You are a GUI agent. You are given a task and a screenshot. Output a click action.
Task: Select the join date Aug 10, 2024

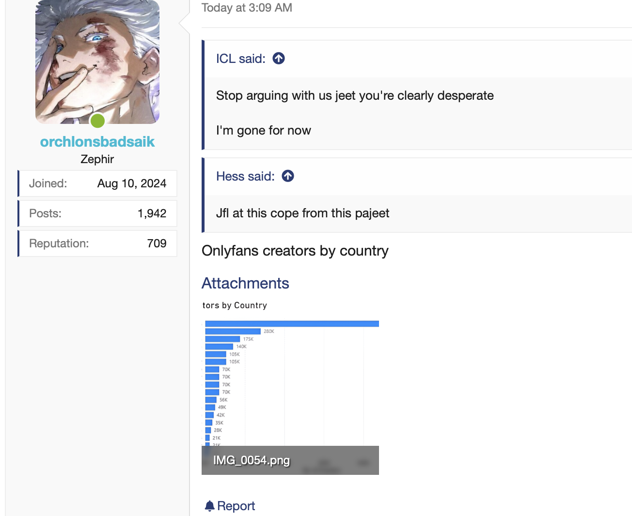(x=132, y=183)
